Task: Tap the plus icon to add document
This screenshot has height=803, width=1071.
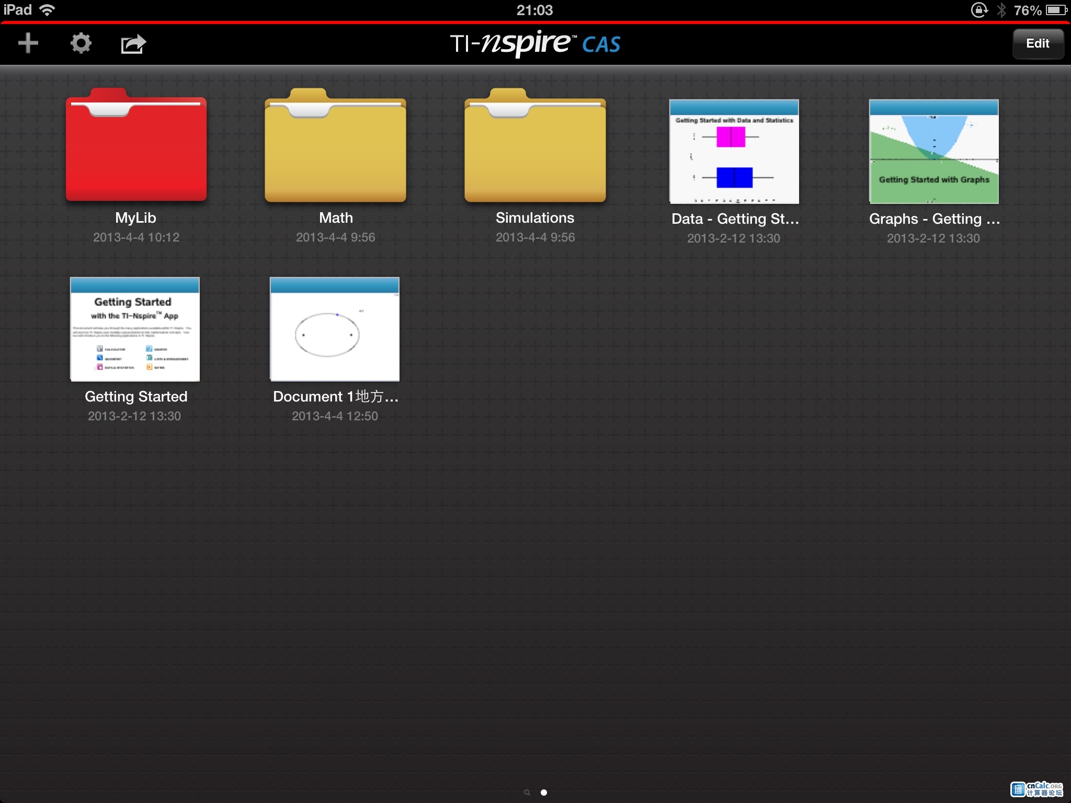Action: tap(28, 43)
